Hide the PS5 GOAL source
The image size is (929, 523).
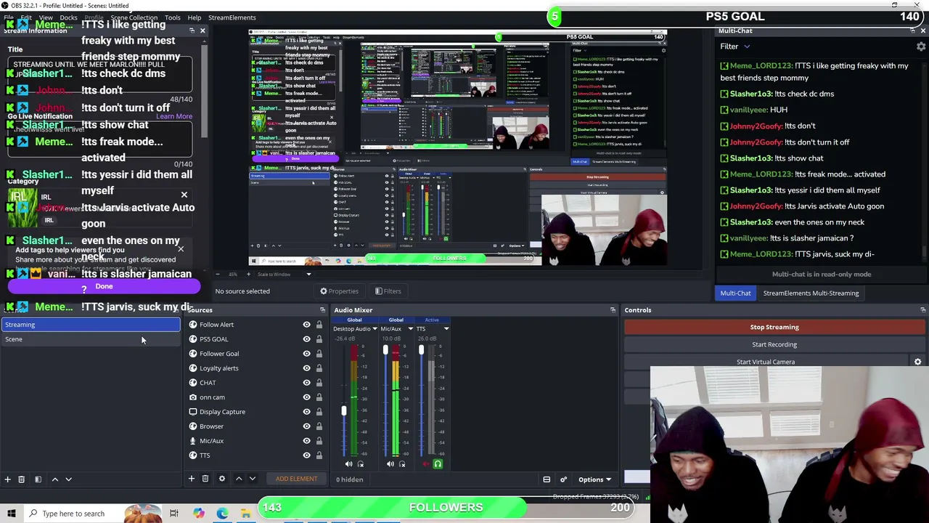coord(306,339)
